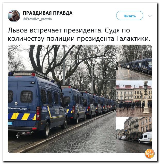This screenshot has height=164, width=160.
Task: Open the ПРАВДИВАЯ ПРАВДА profile name
Action: 48,13
